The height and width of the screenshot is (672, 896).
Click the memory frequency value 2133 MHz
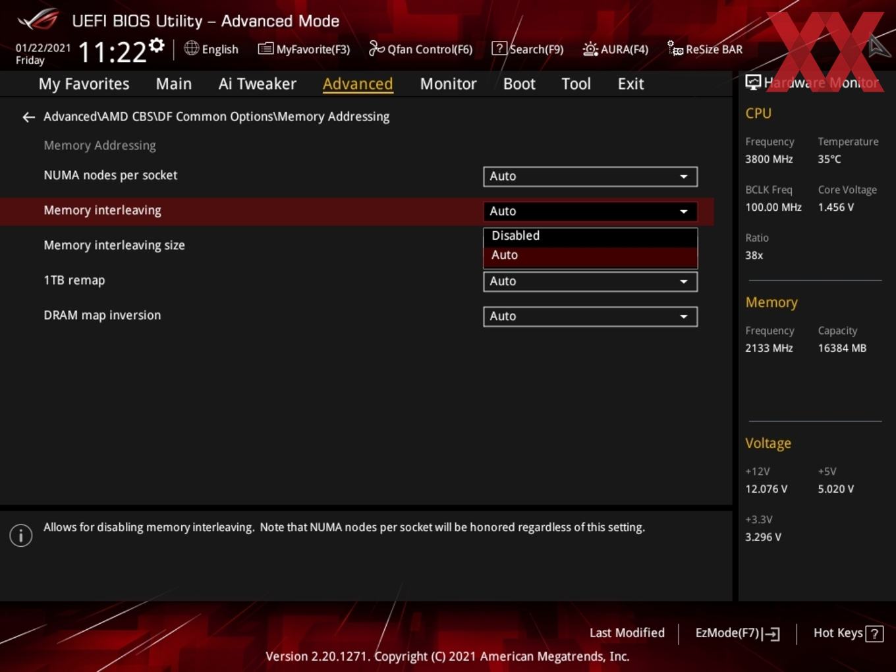click(x=769, y=348)
